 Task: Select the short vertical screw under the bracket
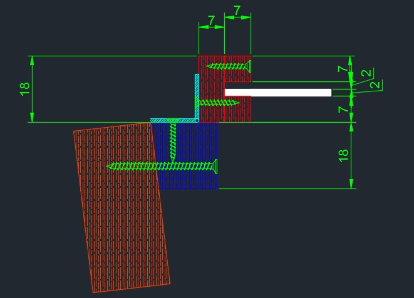tap(173, 131)
